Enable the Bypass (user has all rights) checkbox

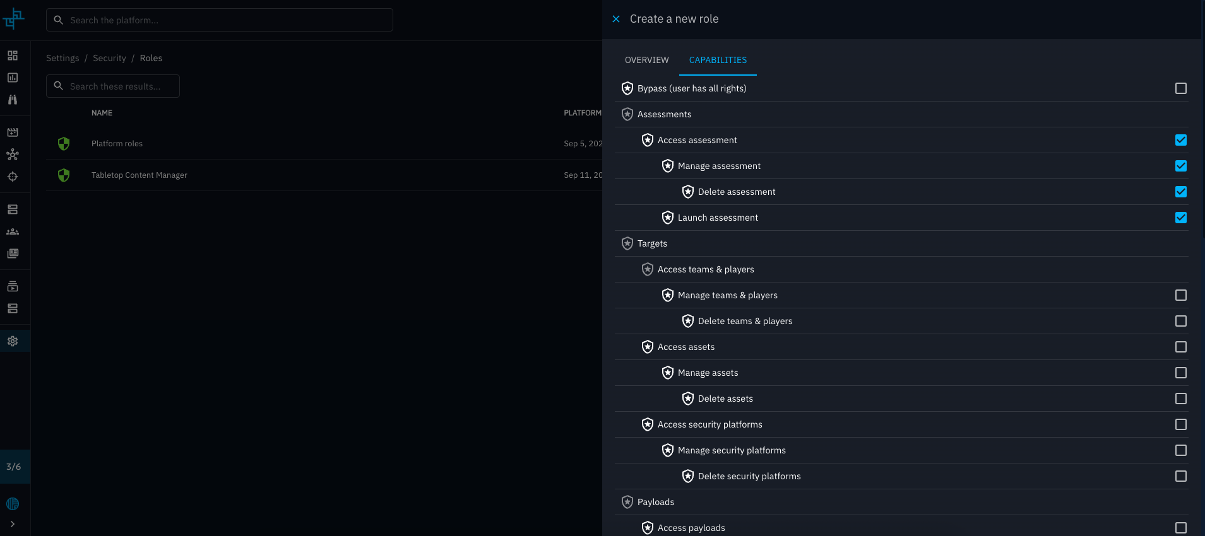pyautogui.click(x=1180, y=88)
